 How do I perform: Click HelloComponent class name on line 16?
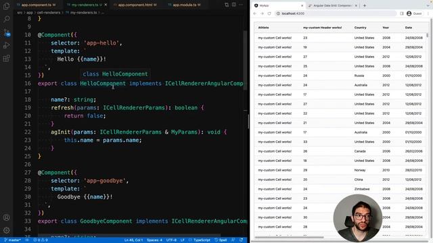[103, 84]
